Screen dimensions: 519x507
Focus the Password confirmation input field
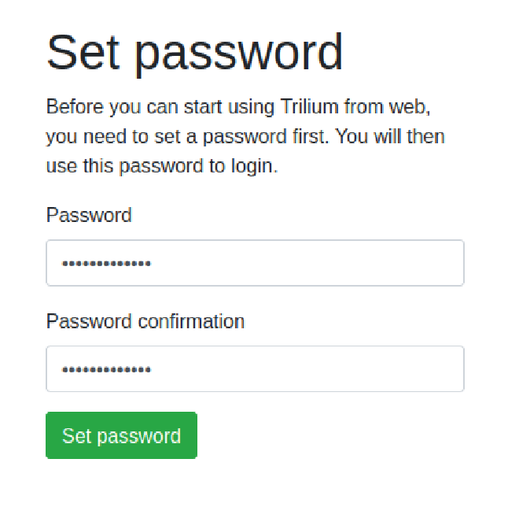tap(255, 368)
